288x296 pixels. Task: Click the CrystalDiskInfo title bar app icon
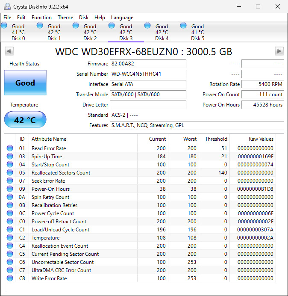[7, 6]
